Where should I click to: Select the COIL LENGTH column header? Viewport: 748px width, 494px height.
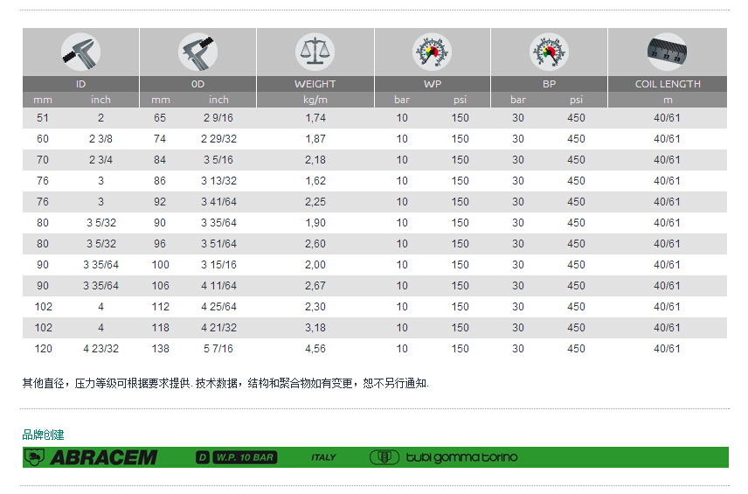pyautogui.click(x=668, y=84)
